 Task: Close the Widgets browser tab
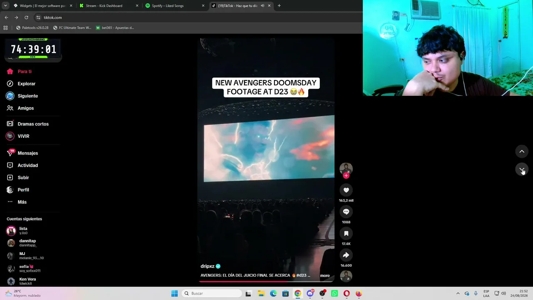point(71,6)
